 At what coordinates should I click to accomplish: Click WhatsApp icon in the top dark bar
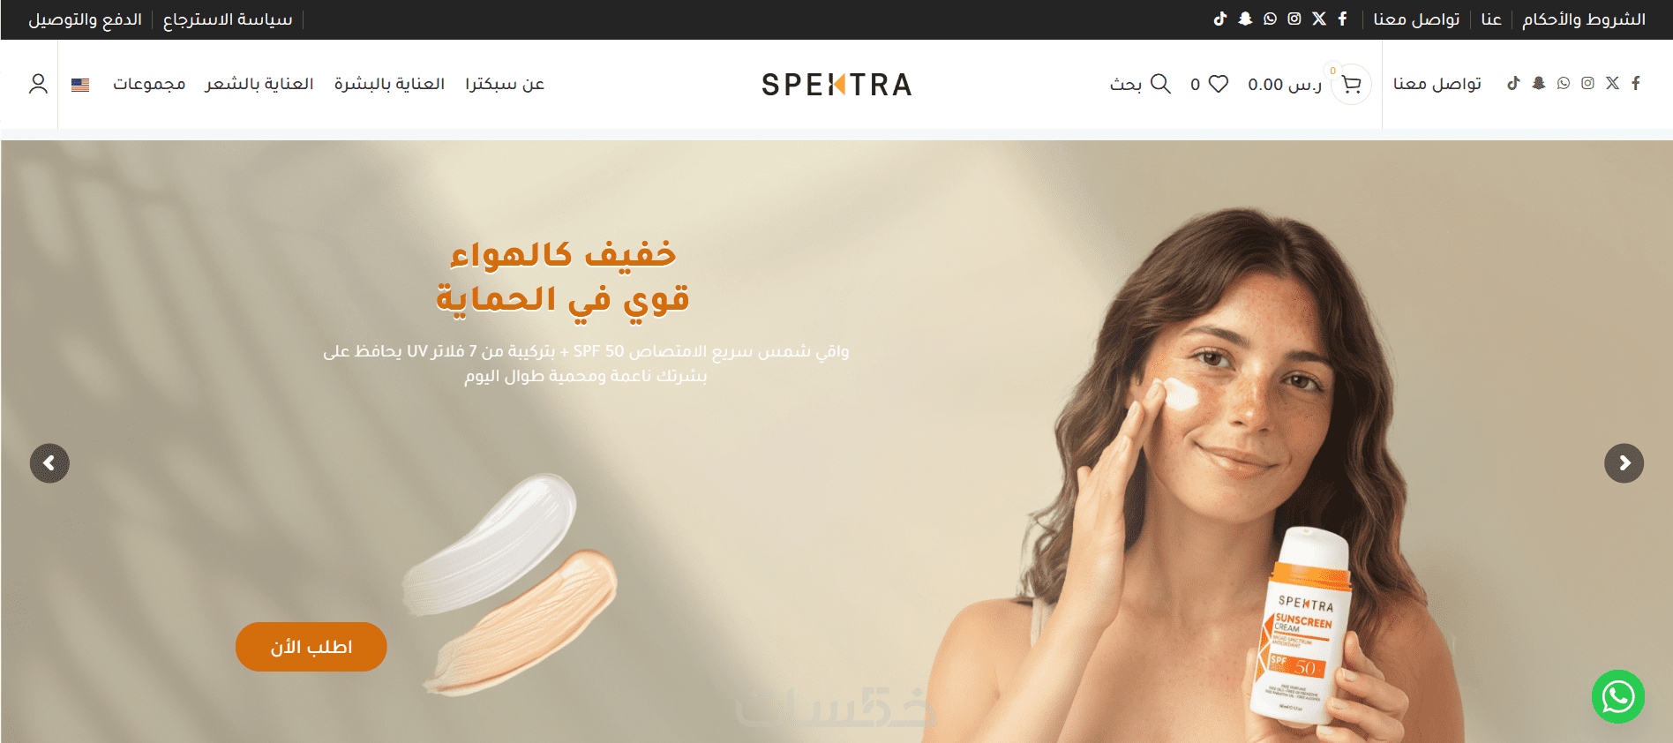pos(1270,19)
